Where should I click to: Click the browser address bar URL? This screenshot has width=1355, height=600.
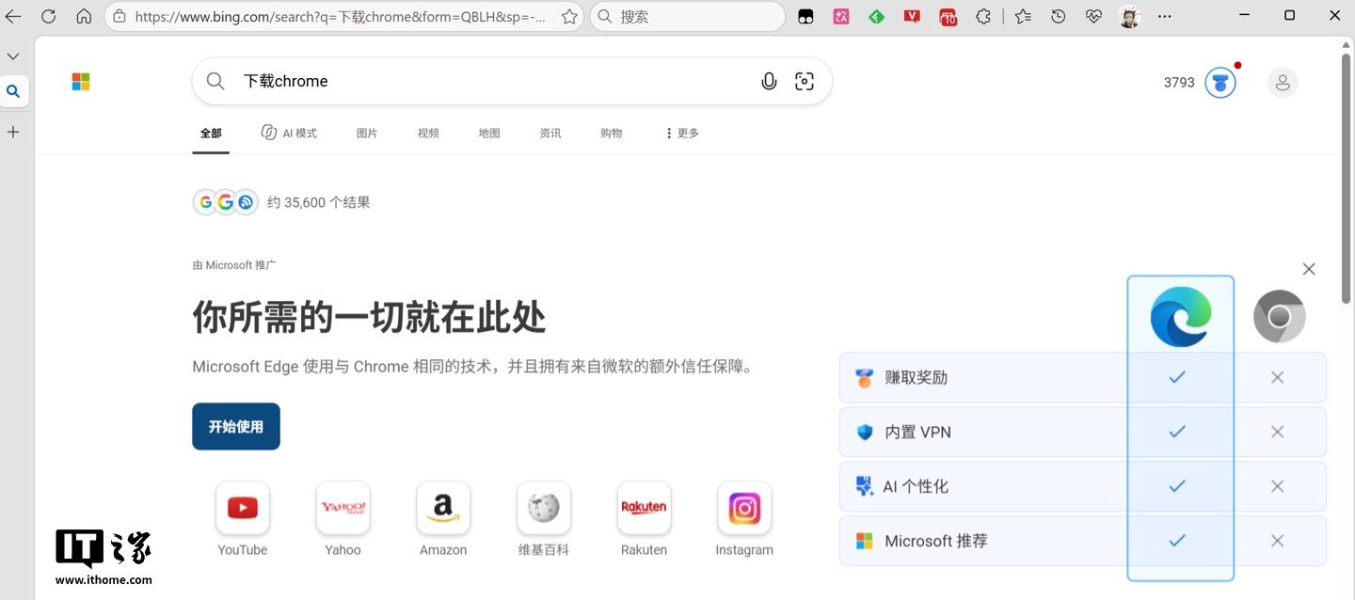(x=341, y=16)
